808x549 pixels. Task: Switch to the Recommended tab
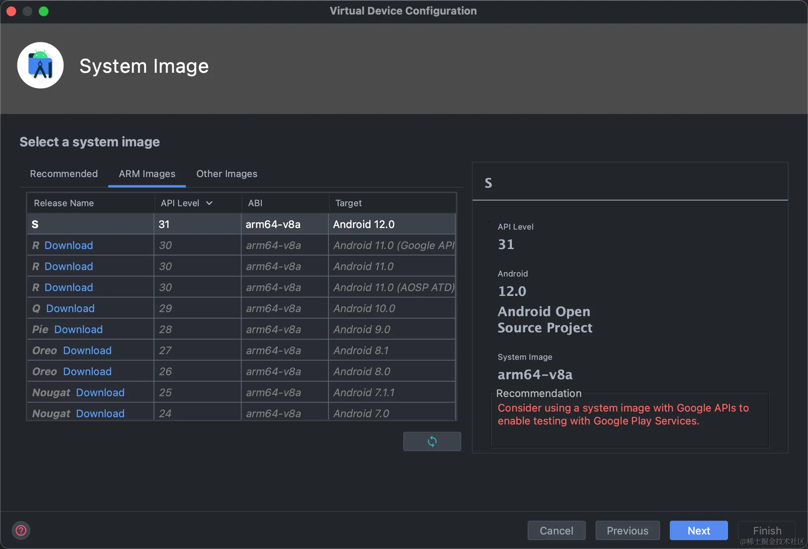(64, 174)
